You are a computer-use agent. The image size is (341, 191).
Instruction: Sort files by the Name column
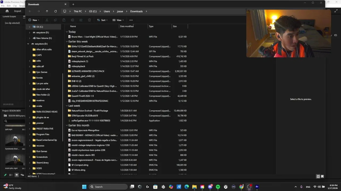click(92, 26)
